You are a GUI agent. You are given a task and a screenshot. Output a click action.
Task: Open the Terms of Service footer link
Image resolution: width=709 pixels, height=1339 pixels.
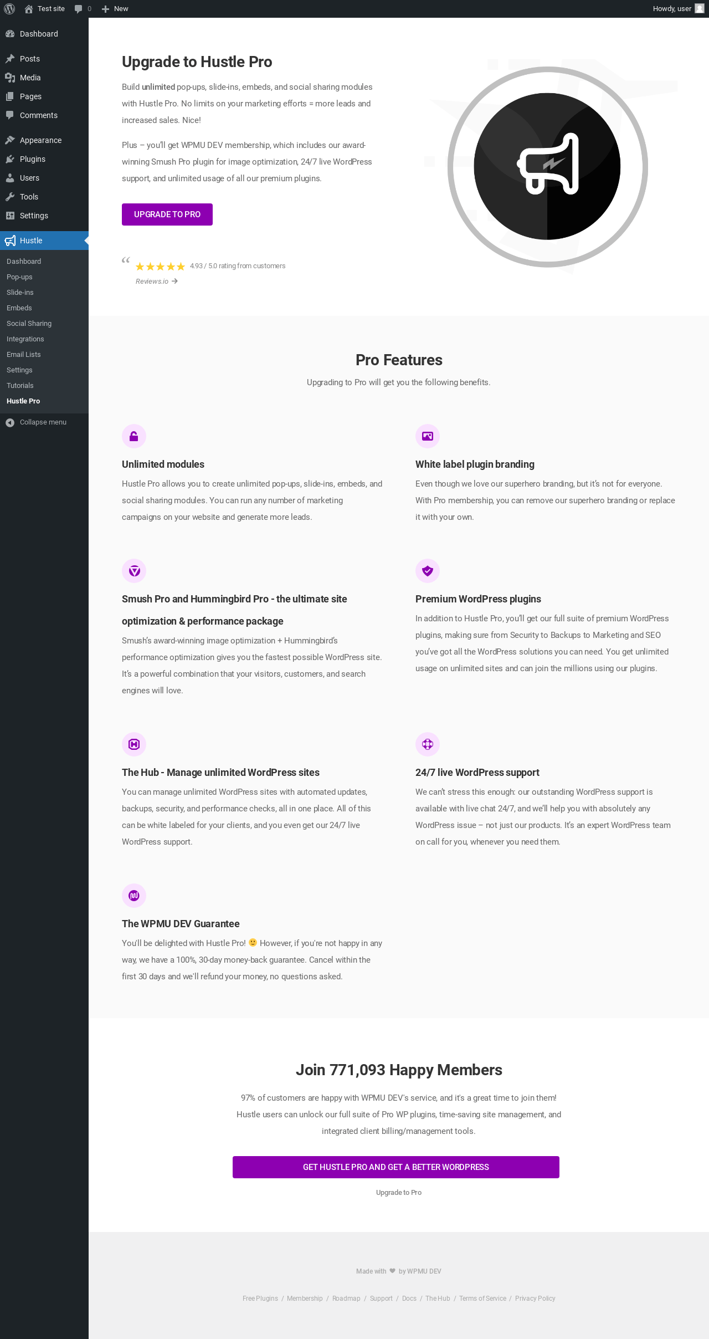pyautogui.click(x=482, y=1299)
